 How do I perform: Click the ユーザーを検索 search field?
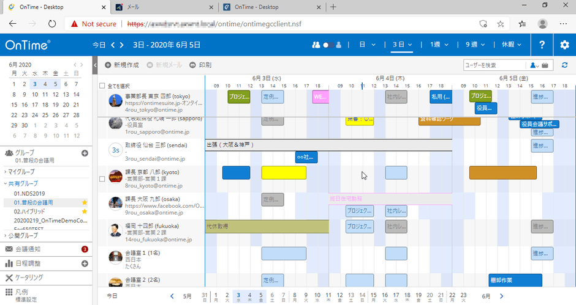[x=494, y=65]
